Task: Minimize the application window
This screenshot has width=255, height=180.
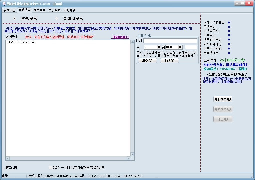Action: point(237,3)
